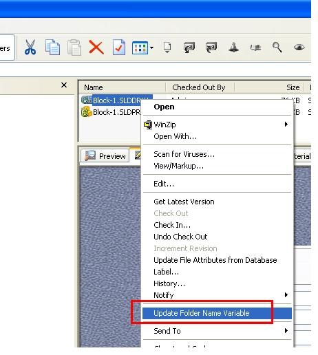Image resolution: width=318 pixels, height=355 pixels.
Task: Click the Block-1.SLDPRT file icon
Action: coord(86,112)
